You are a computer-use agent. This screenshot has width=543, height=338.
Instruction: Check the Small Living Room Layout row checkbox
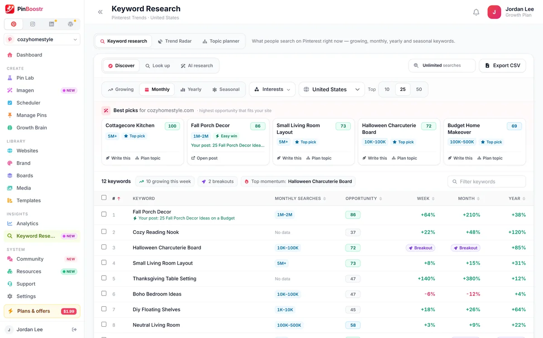coord(104,262)
